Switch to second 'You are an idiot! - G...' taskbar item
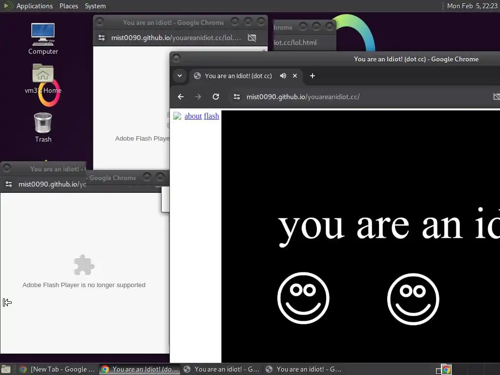Viewport: 500px width, 375px height. 304,369
